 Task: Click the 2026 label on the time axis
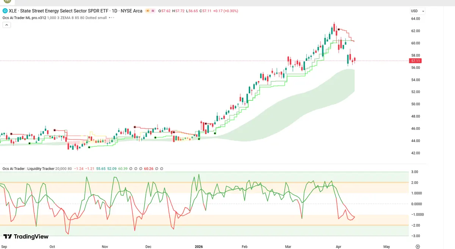click(x=199, y=247)
